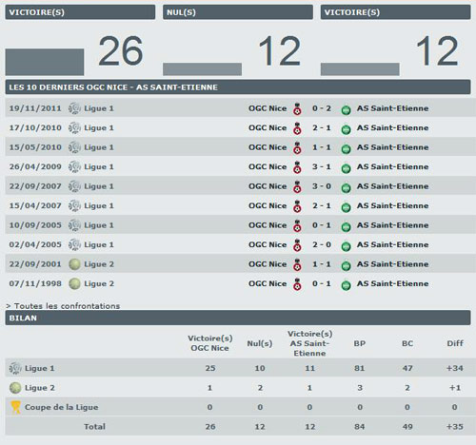This screenshot has width=476, height=445.
Task: Click the Victoire(s) AS Saint-Etienne column header
Action: [x=309, y=343]
